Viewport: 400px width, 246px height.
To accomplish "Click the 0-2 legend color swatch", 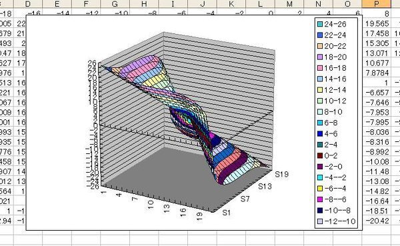I will [x=320, y=155].
